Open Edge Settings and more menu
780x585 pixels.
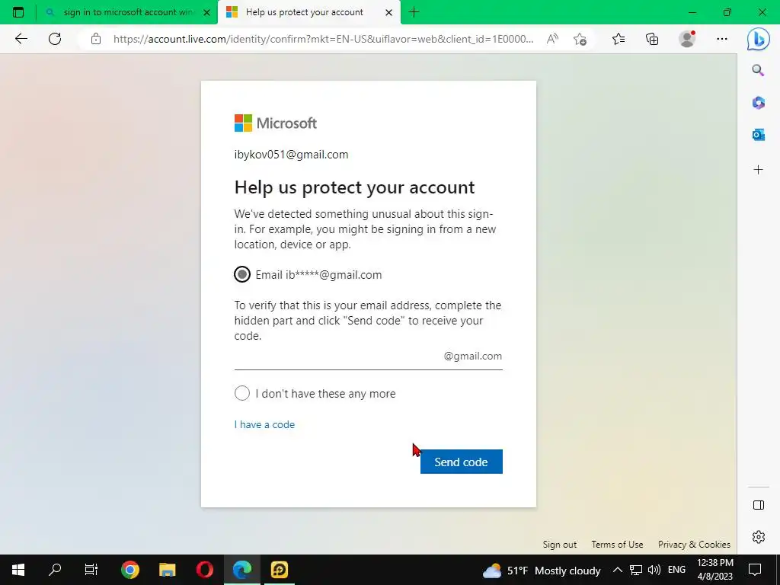point(722,39)
